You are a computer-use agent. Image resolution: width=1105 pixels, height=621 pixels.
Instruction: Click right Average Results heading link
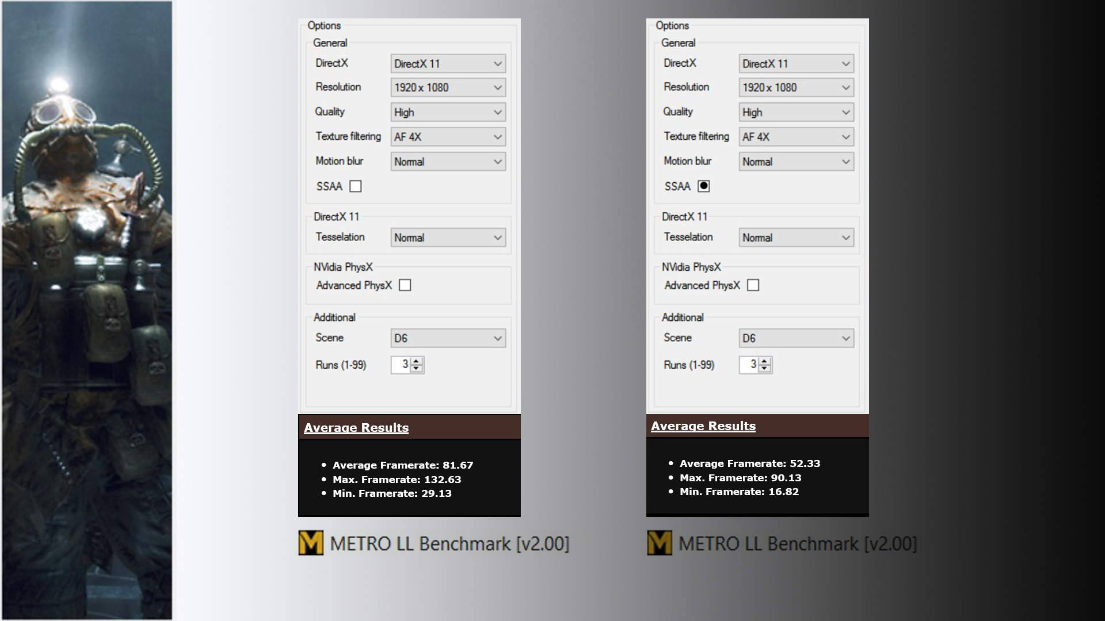(703, 426)
